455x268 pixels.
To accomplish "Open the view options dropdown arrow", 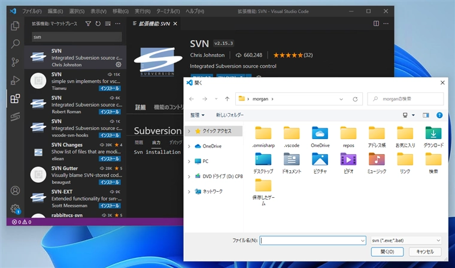I will click(x=413, y=115).
